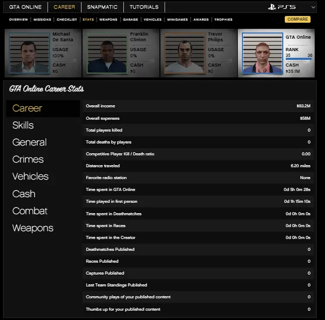
Task: Select the STATS sub-menu
Action: point(88,20)
